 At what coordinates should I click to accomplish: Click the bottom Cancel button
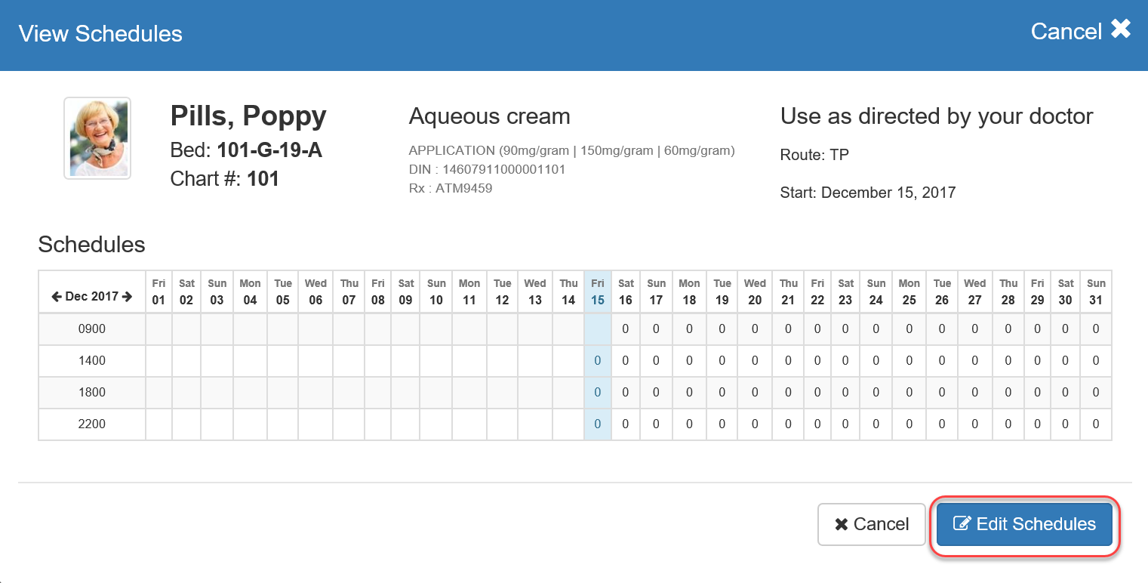[x=871, y=524]
